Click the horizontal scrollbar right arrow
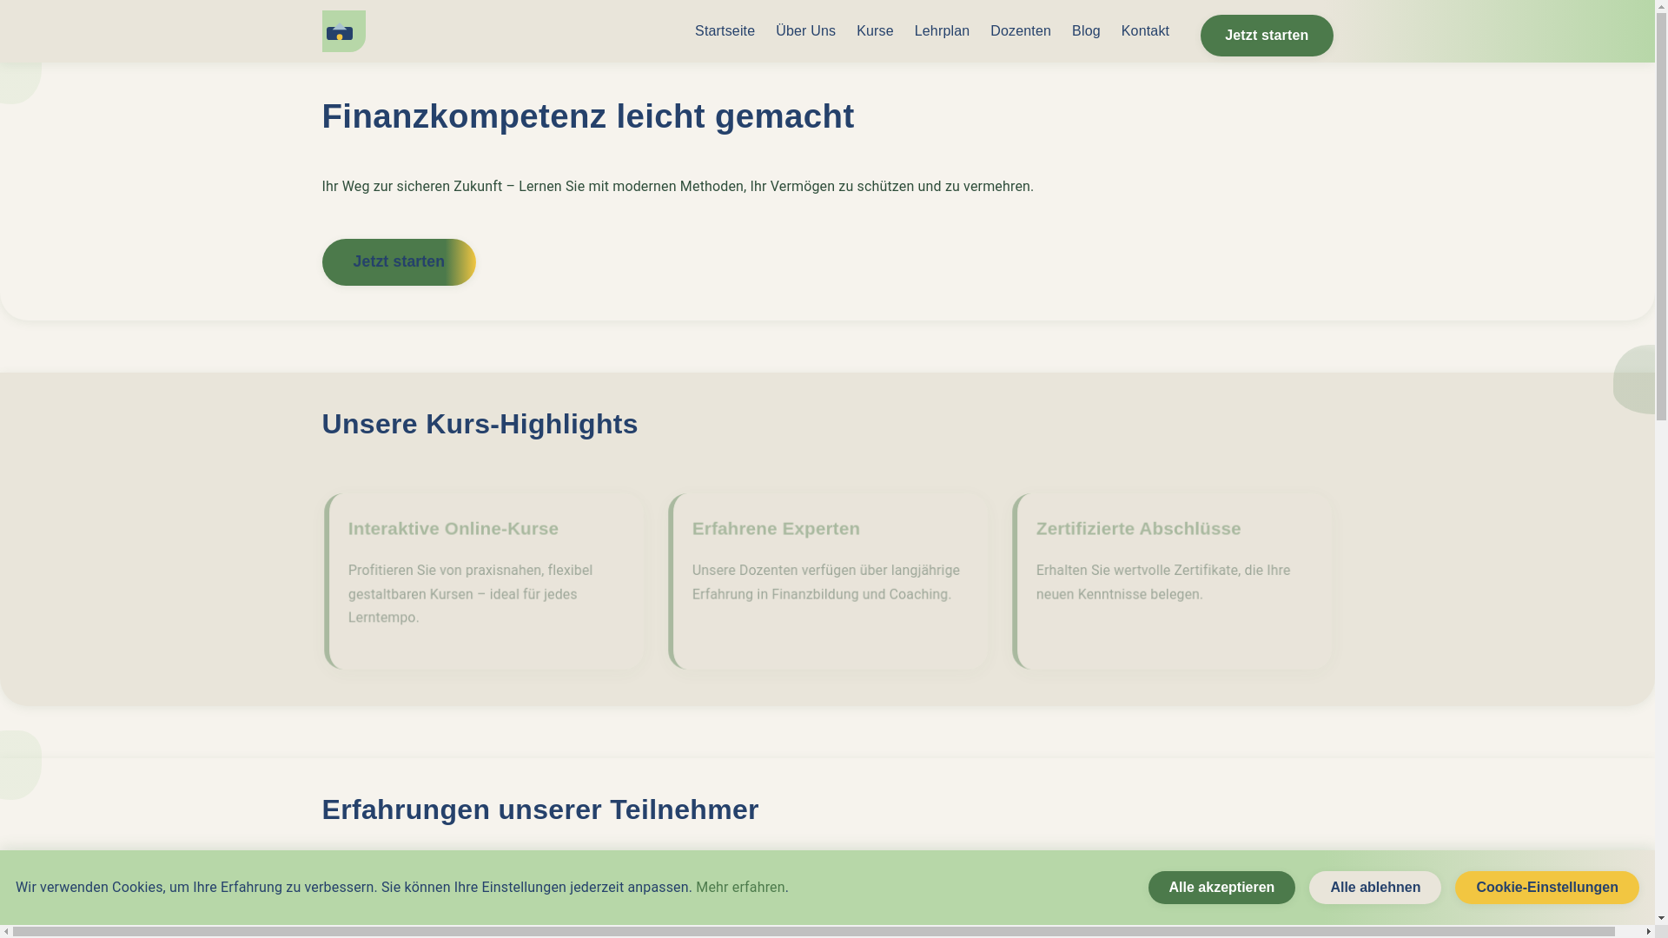Viewport: 1668px width, 938px height. (1648, 931)
